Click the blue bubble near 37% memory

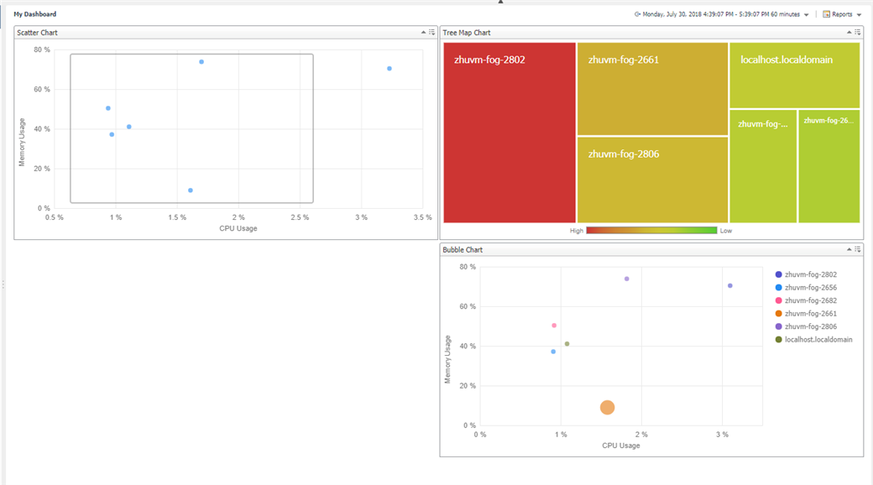(553, 352)
